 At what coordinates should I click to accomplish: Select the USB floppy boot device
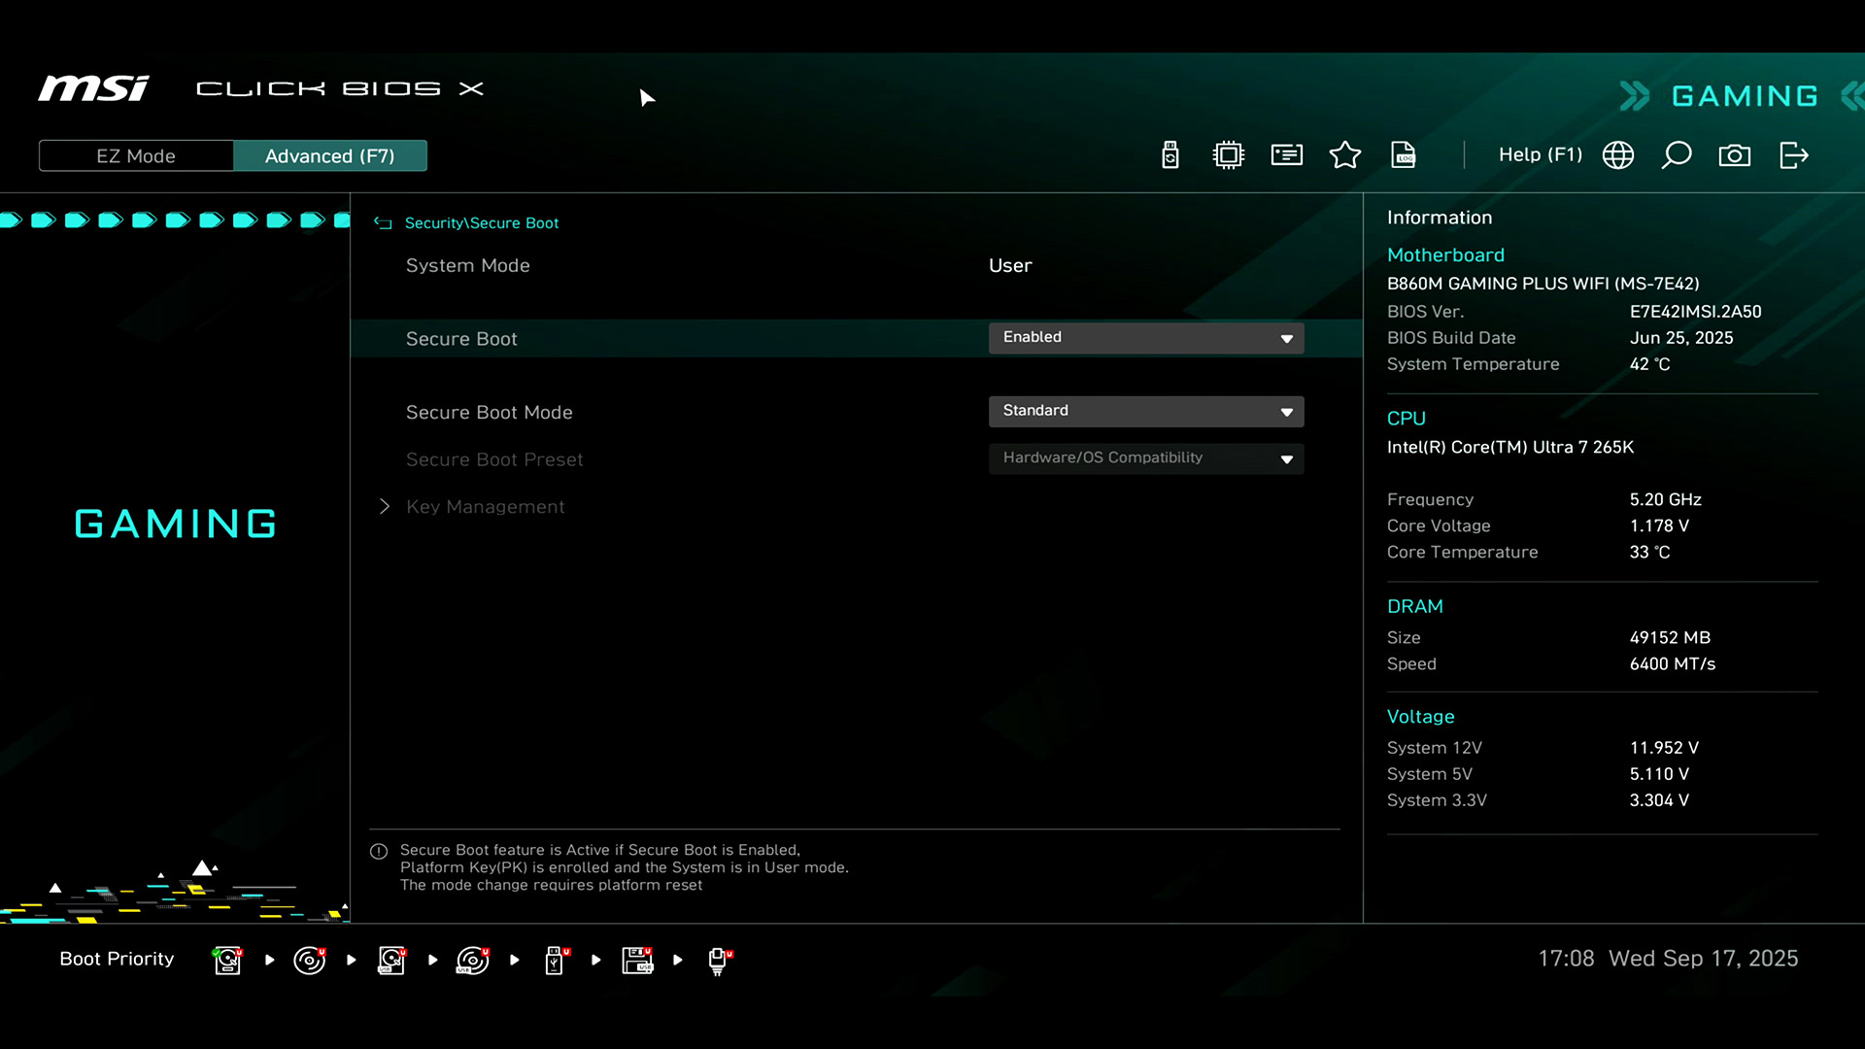coord(637,960)
